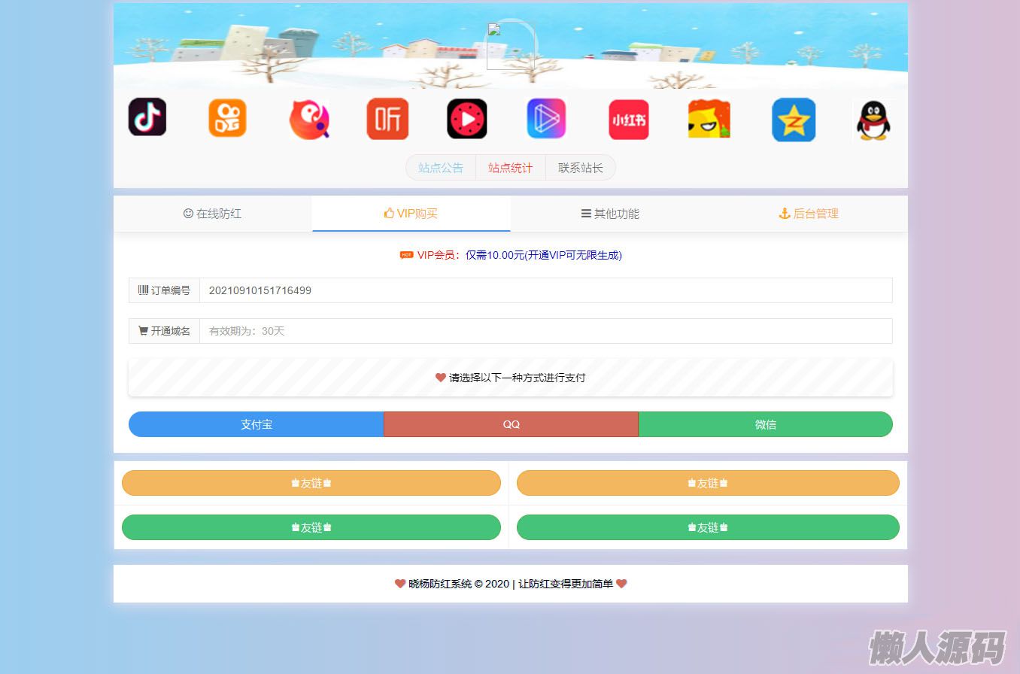Click the VIP会员 price notice text
The image size is (1020, 674).
[511, 255]
